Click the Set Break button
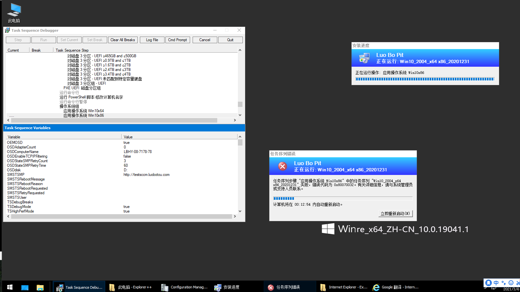The image size is (520, 292). 95,40
